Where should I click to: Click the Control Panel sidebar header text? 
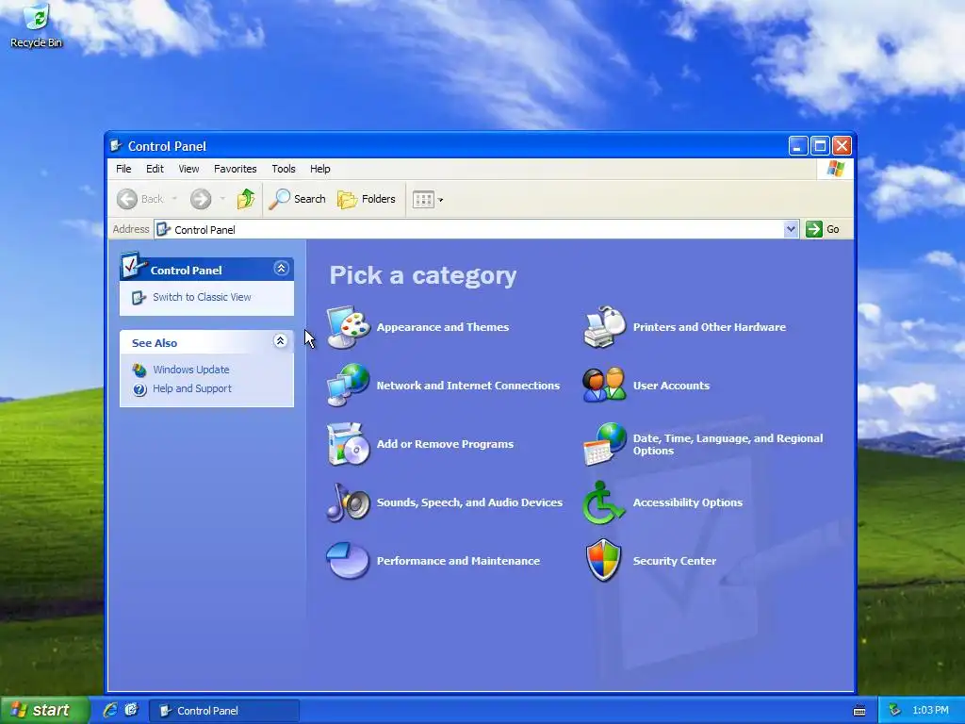point(186,271)
